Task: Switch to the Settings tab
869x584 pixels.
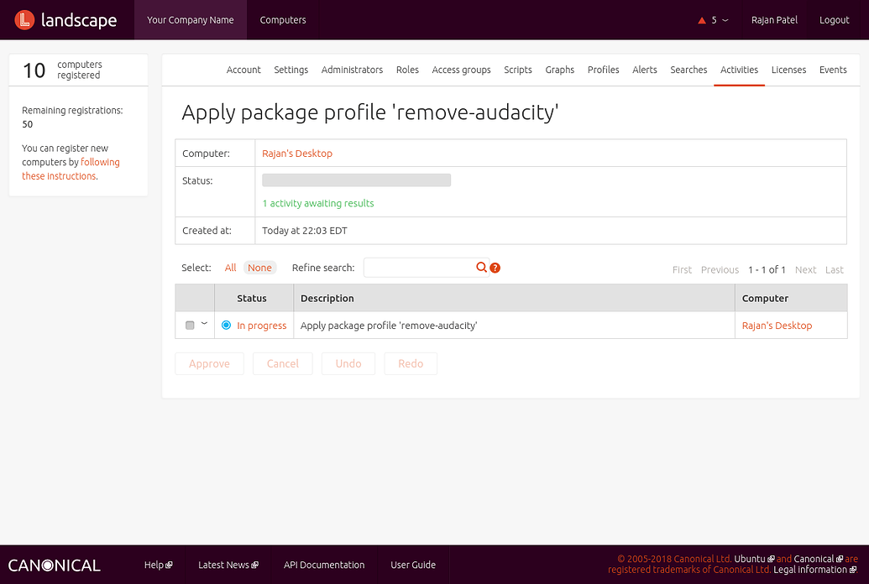Action: point(291,70)
